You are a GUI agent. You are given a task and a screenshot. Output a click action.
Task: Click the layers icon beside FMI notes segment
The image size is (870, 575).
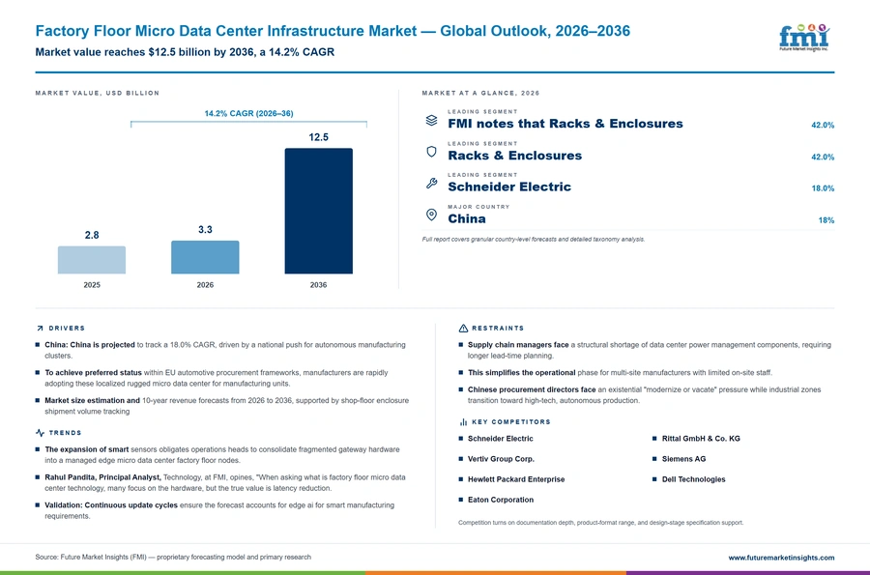431,121
